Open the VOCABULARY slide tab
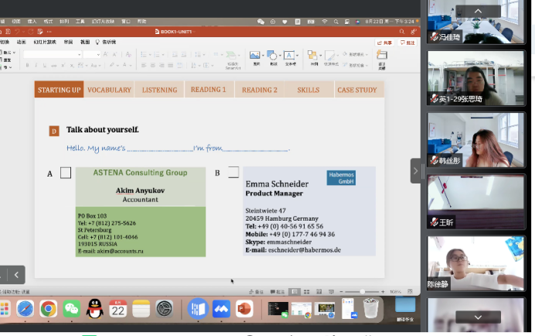 pos(109,90)
